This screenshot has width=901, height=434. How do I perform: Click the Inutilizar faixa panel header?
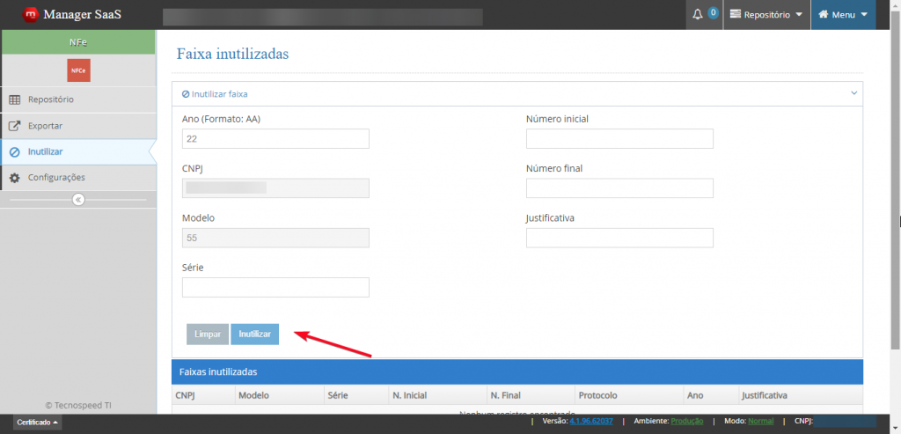[517, 93]
